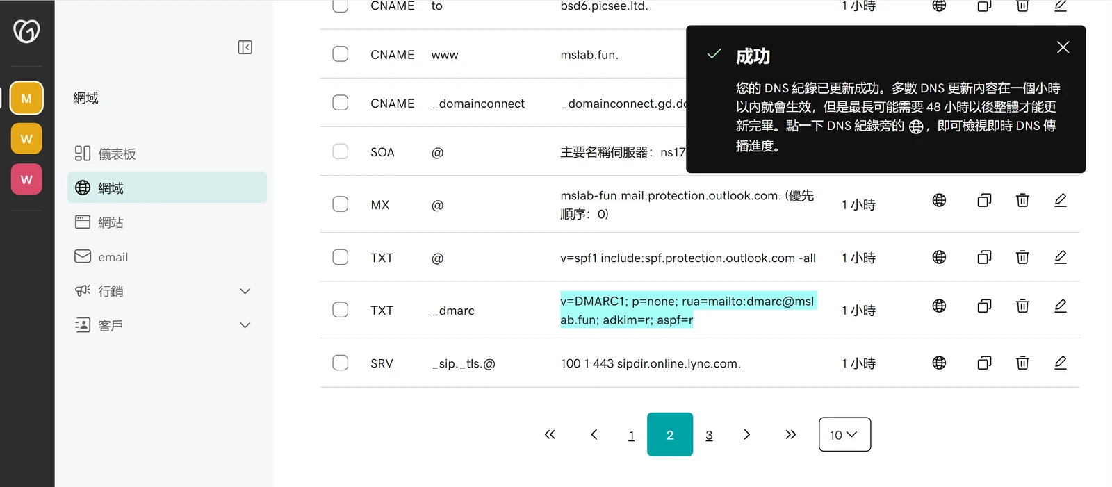The height and width of the screenshot is (487, 1112).
Task: Go to page 1 of records
Action: (x=631, y=436)
